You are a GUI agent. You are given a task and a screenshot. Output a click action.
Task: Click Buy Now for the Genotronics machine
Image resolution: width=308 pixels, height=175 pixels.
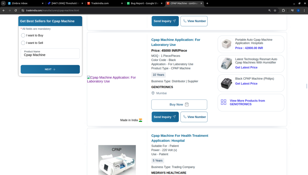pos(179,104)
